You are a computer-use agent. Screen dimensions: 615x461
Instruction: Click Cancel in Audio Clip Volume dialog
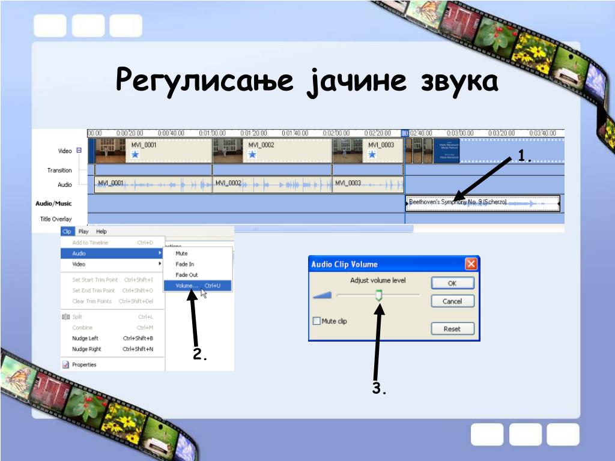pyautogui.click(x=453, y=301)
